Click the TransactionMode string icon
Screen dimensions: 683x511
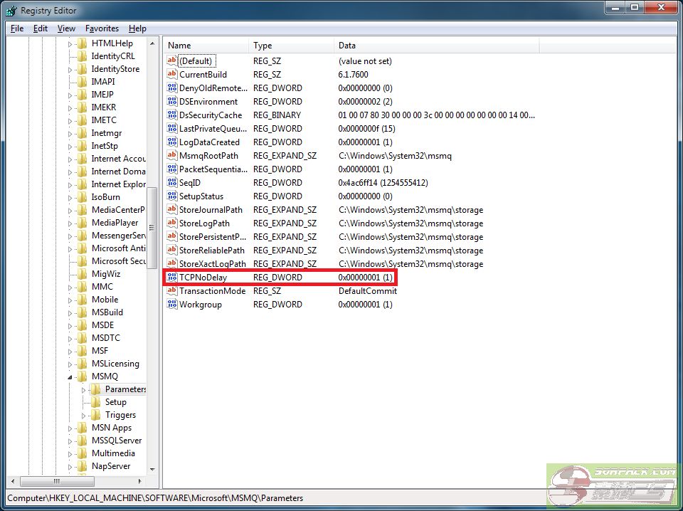(x=172, y=290)
